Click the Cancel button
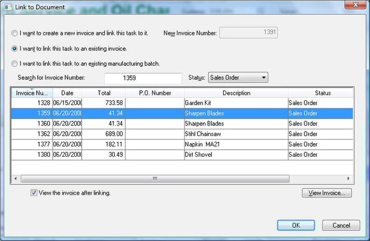Screen dimensions: 370x241 (341, 225)
